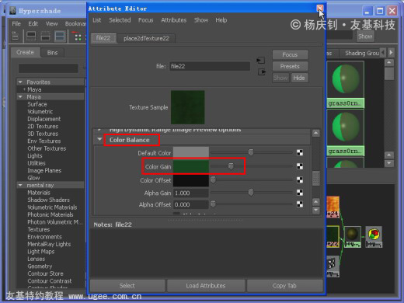Select the checker place2d node in the graph
Screen dimensions: 404x303
333,266
